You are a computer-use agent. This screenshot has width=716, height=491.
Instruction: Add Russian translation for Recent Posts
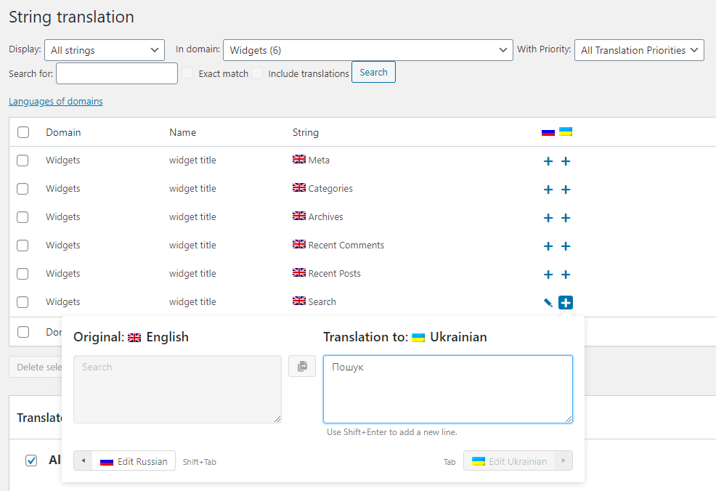(548, 275)
